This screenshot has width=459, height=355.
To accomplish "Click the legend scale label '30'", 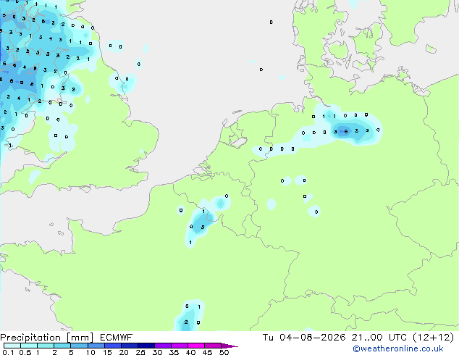I will 157,352.
